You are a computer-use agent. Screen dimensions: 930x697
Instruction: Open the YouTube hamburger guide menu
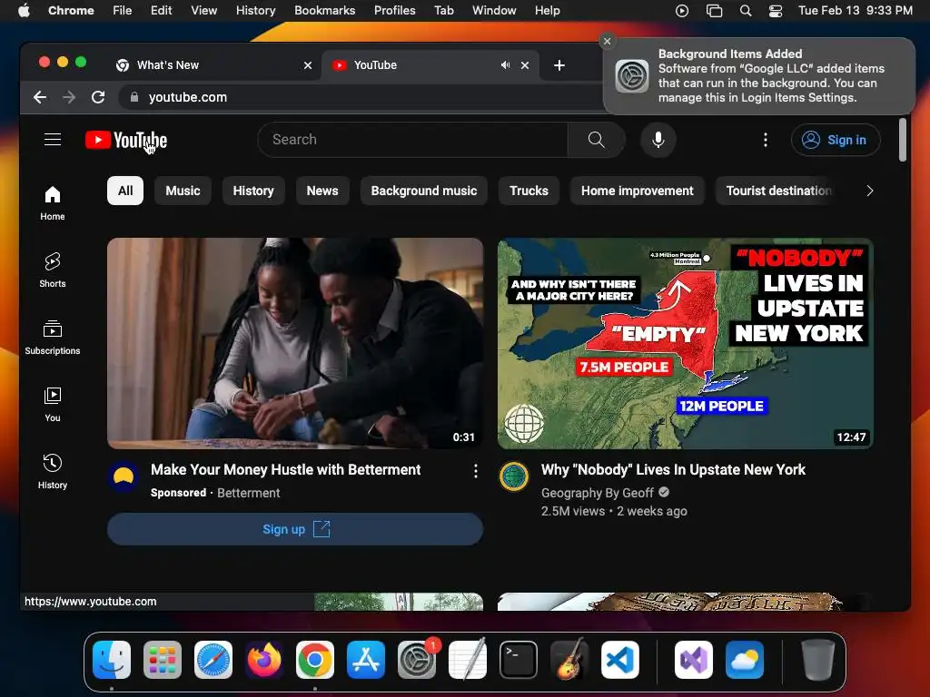[x=53, y=139]
